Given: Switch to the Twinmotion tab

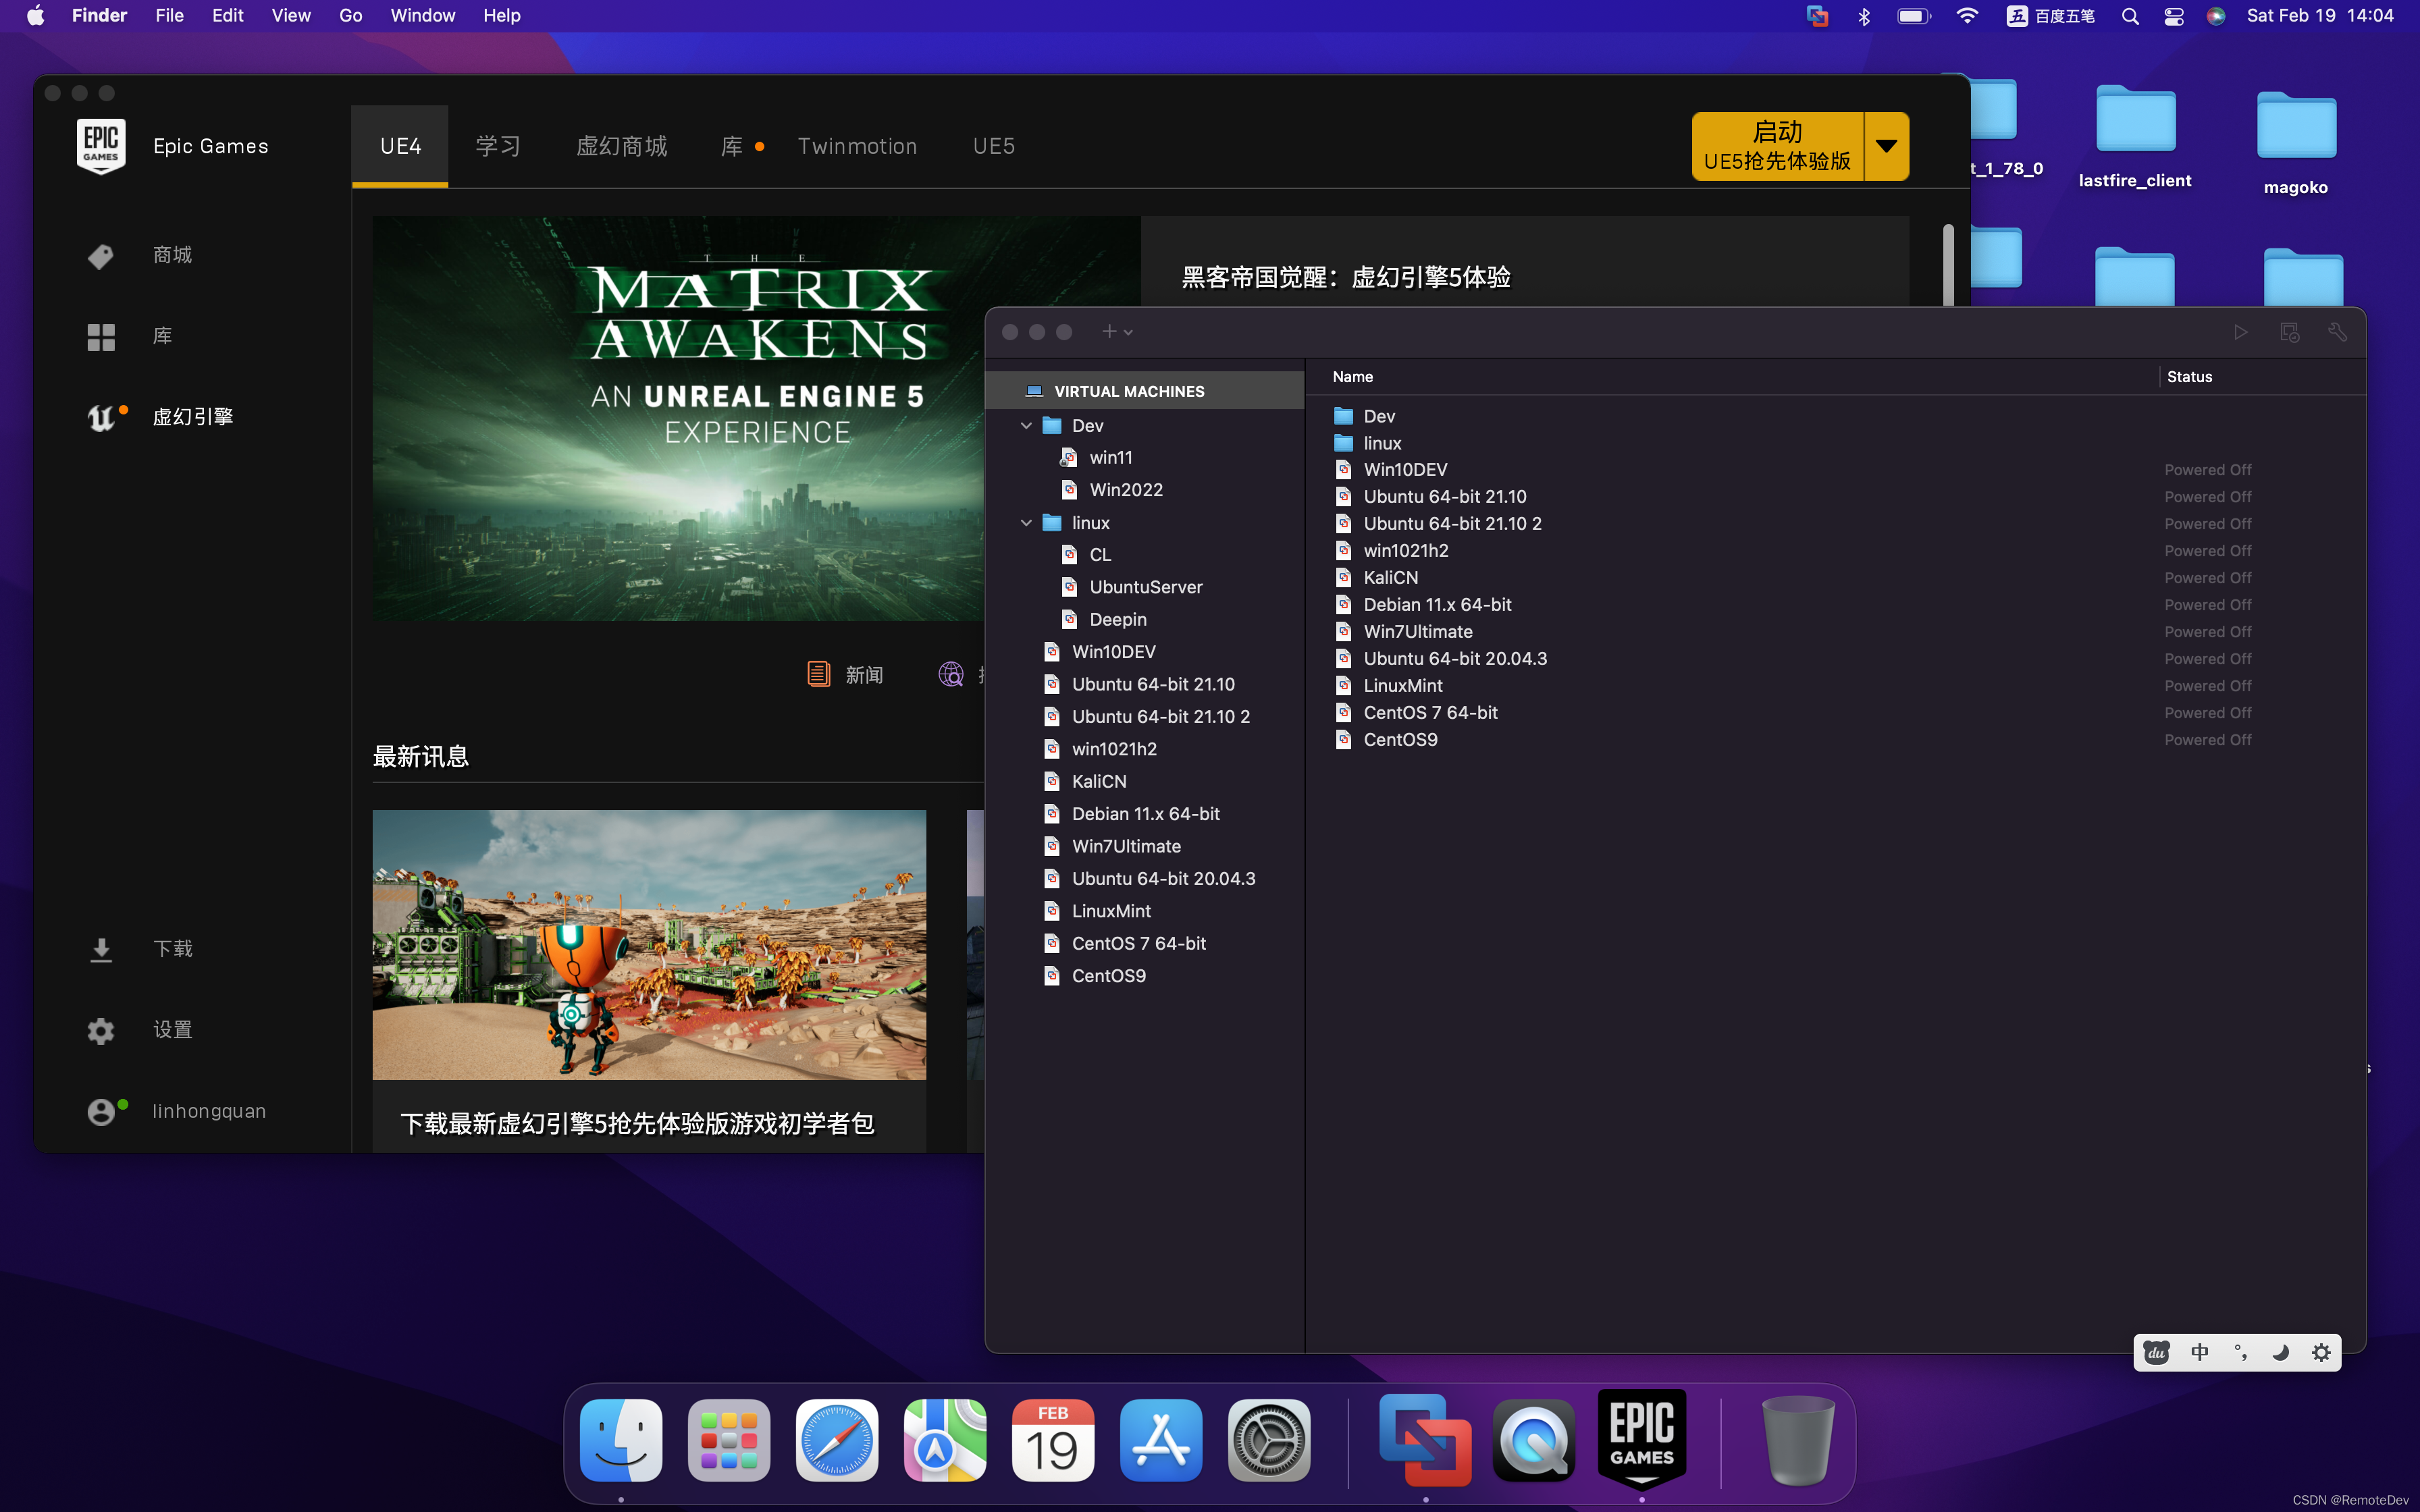Looking at the screenshot, I should 857,146.
